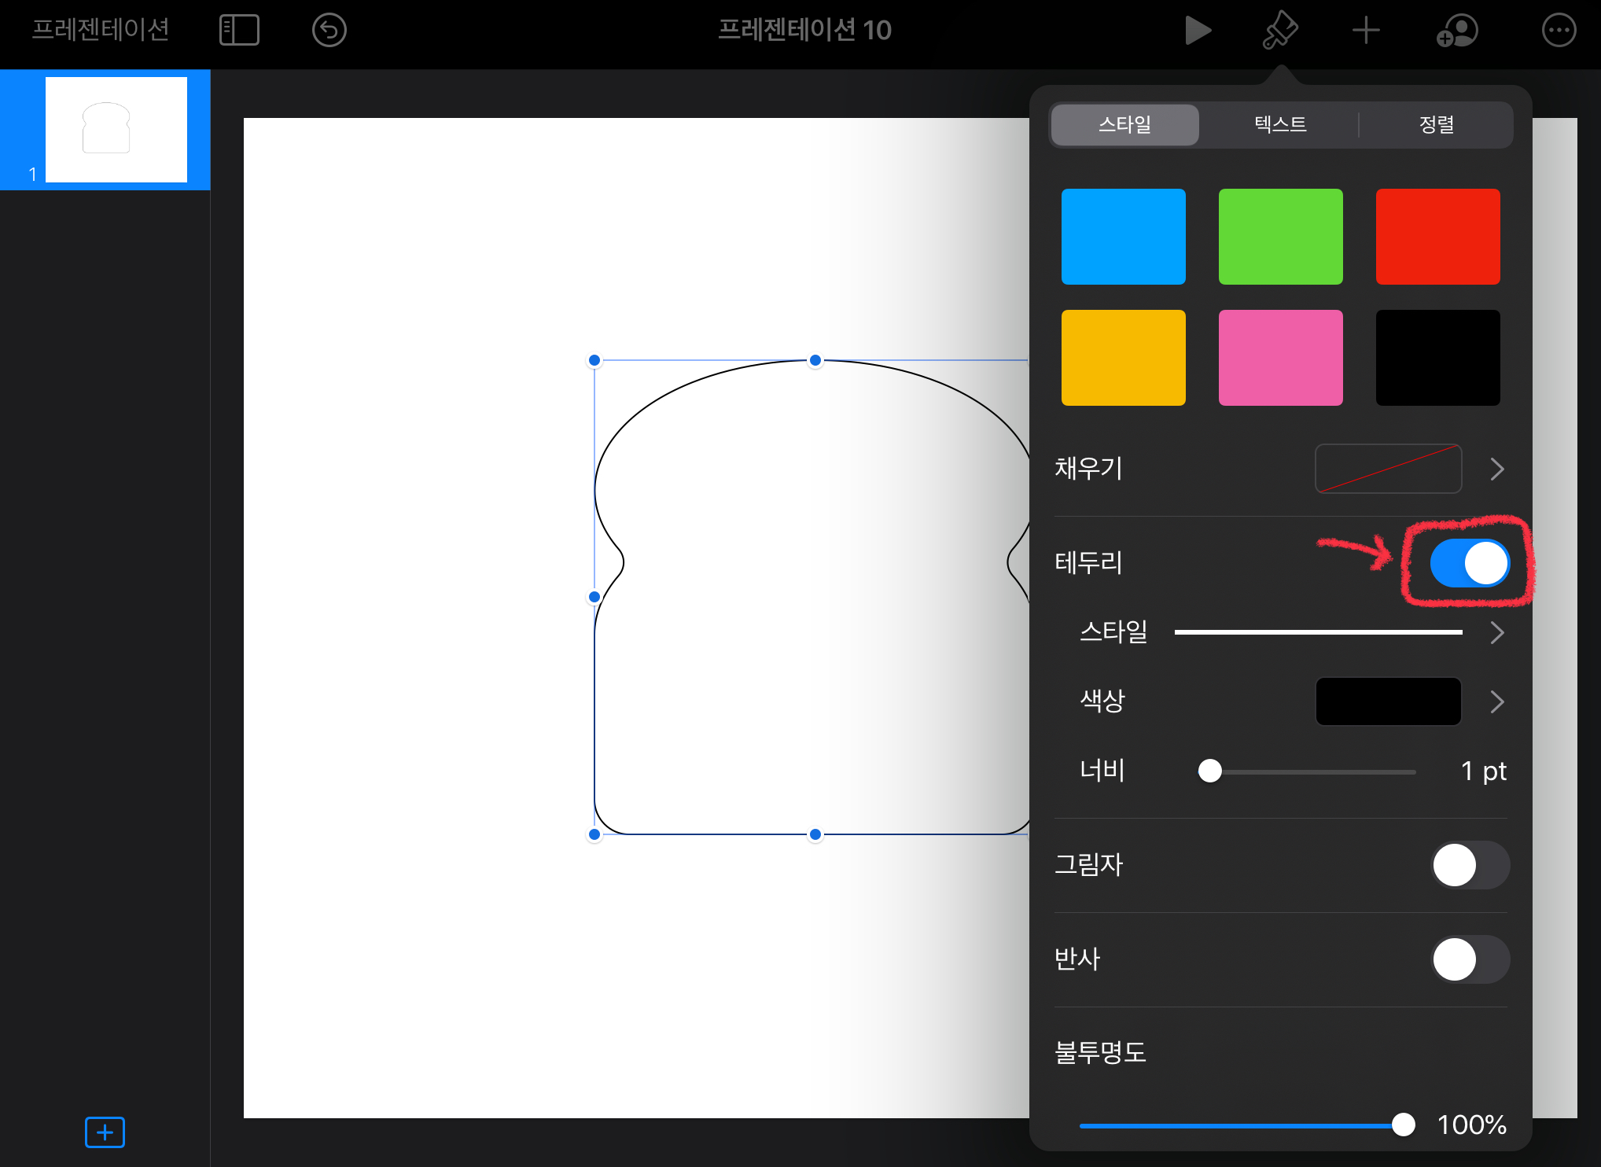
Task: Add a new slide
Action: point(105,1132)
